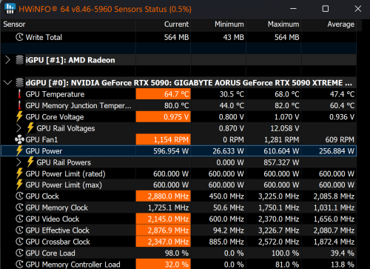Click GPU Clock maximum value 3,225.0 MHz
The width and height of the screenshot is (370, 269).
pyautogui.click(x=279, y=196)
